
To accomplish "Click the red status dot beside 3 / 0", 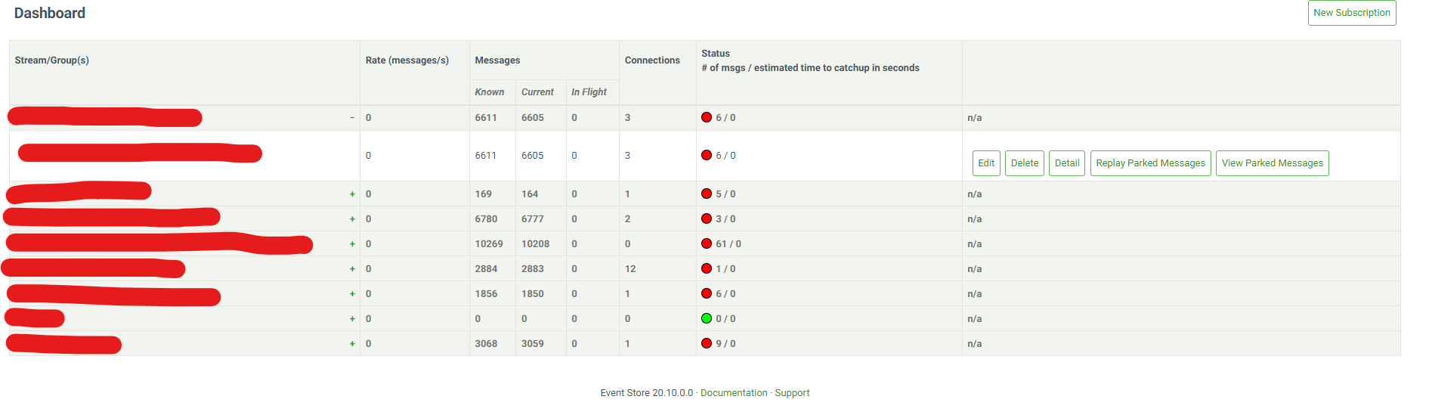I will pyautogui.click(x=707, y=218).
